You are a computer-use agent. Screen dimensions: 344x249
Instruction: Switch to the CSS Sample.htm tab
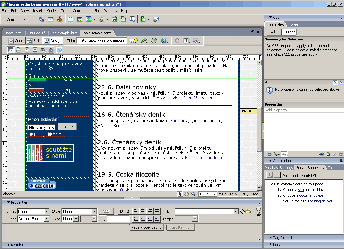click(64, 33)
